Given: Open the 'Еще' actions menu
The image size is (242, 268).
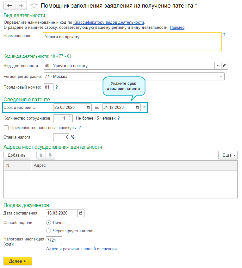Looking at the screenshot, I should coord(227,155).
